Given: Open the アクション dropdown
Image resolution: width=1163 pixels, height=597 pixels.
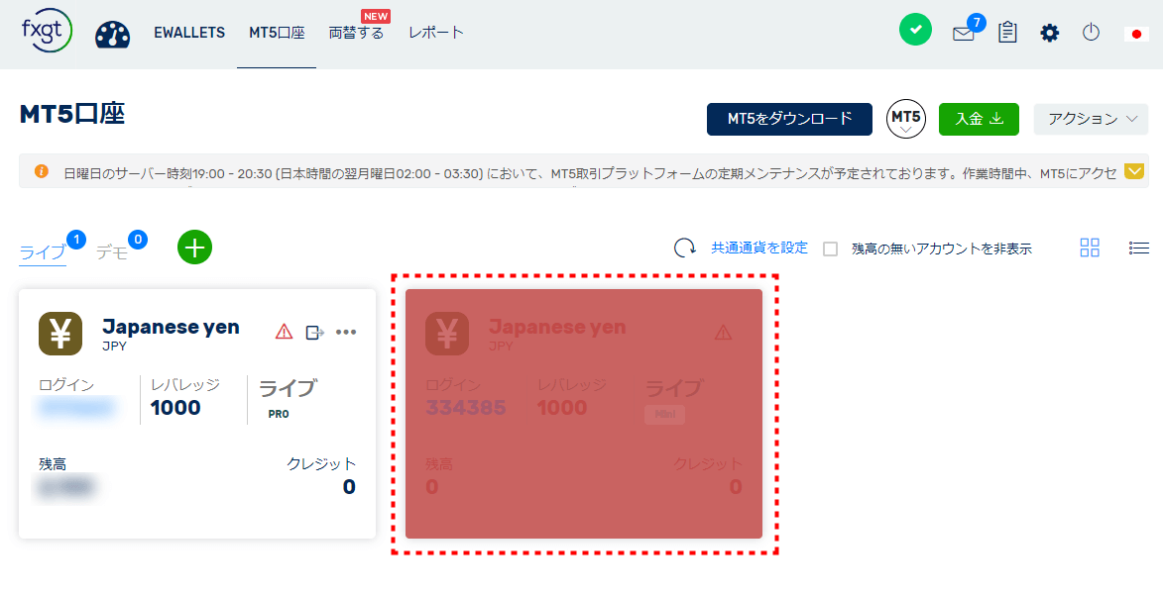Looking at the screenshot, I should tap(1091, 119).
